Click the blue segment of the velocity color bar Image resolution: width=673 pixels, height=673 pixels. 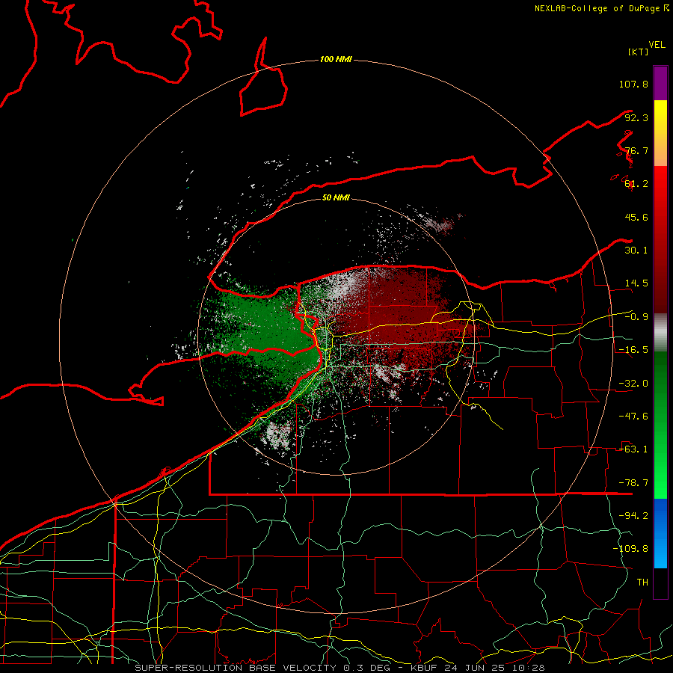point(660,533)
